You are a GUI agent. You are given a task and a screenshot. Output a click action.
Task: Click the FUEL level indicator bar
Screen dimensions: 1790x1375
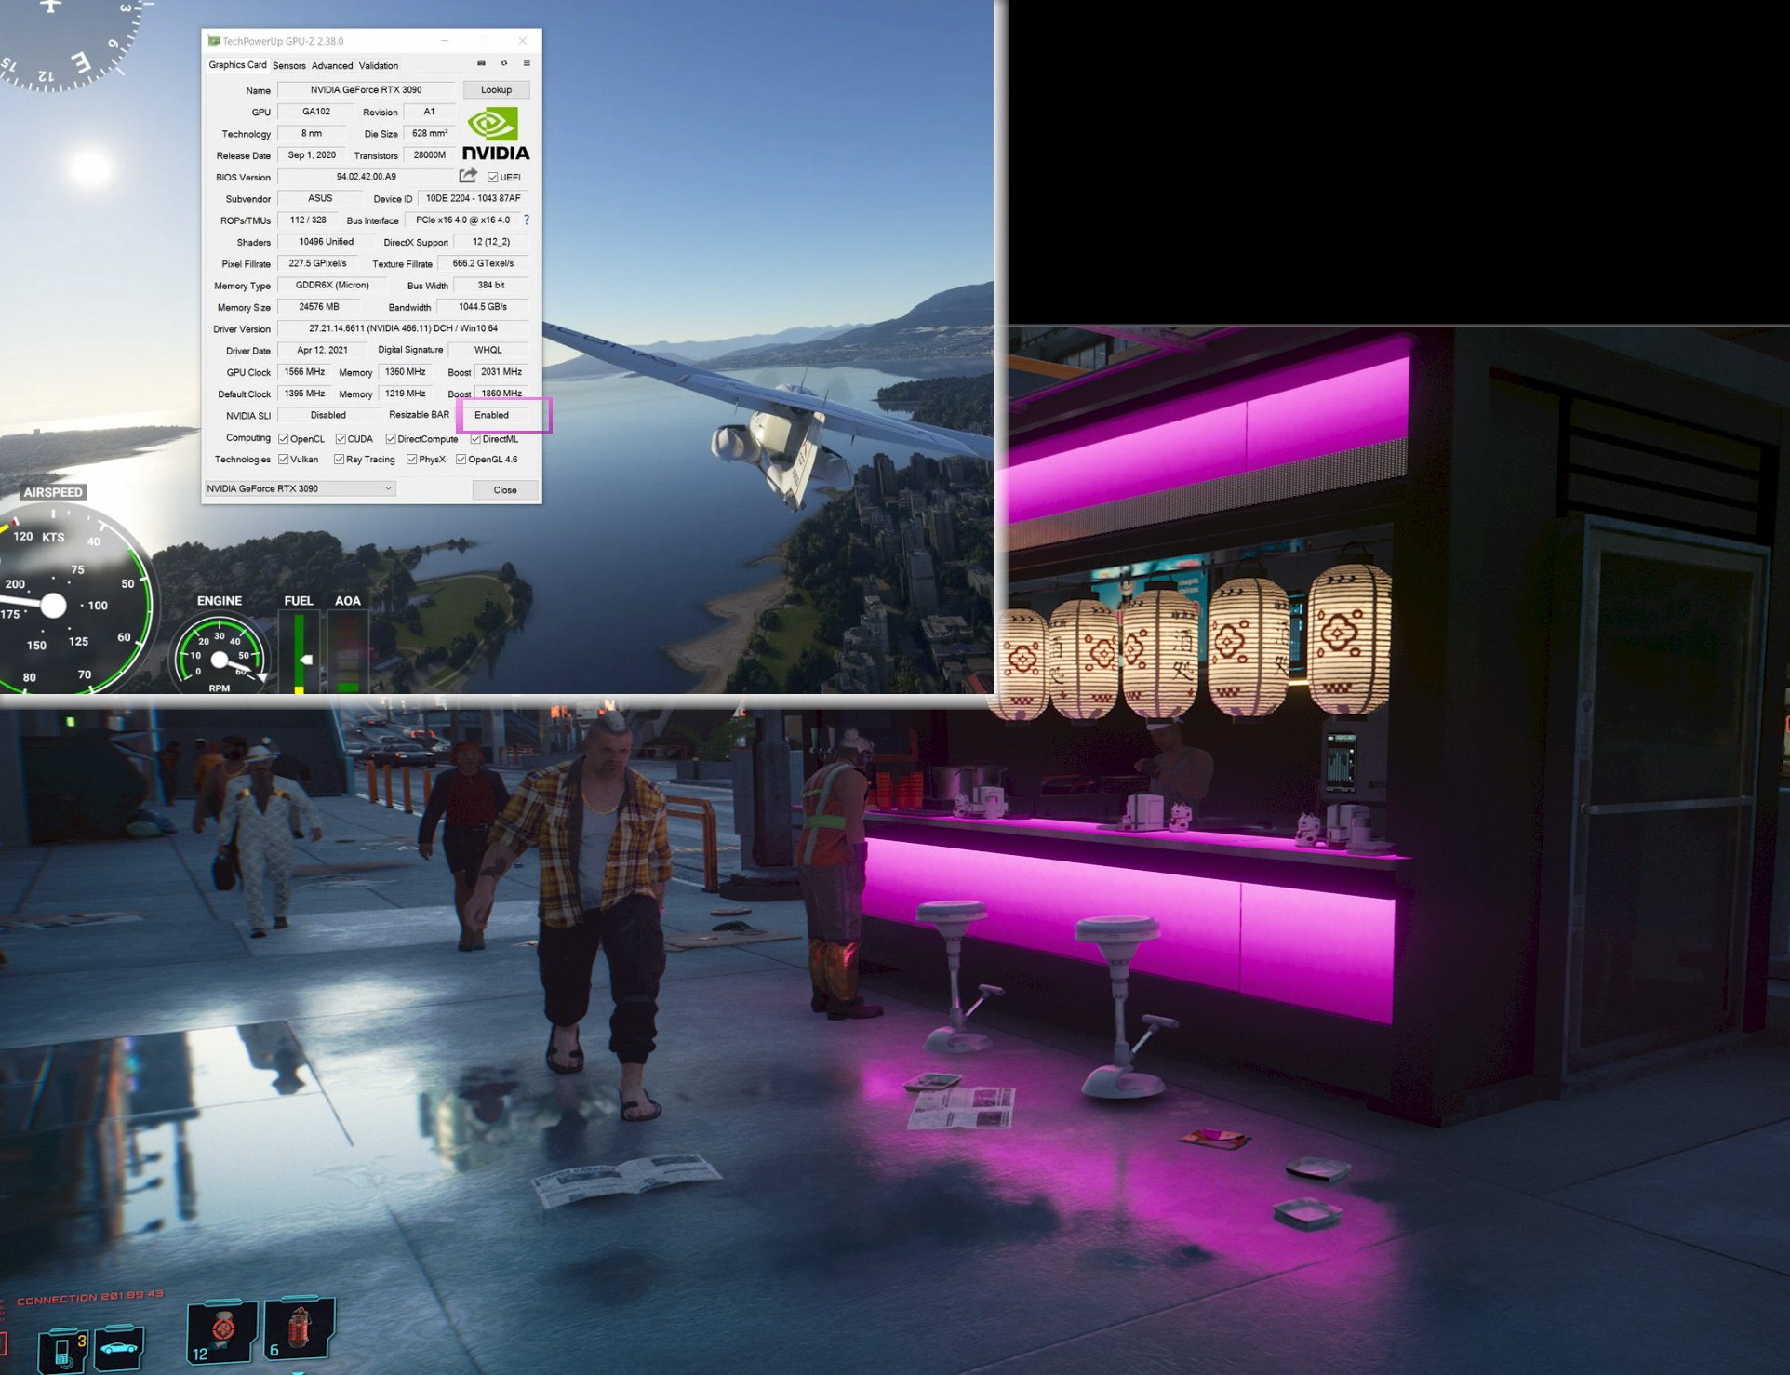click(299, 653)
